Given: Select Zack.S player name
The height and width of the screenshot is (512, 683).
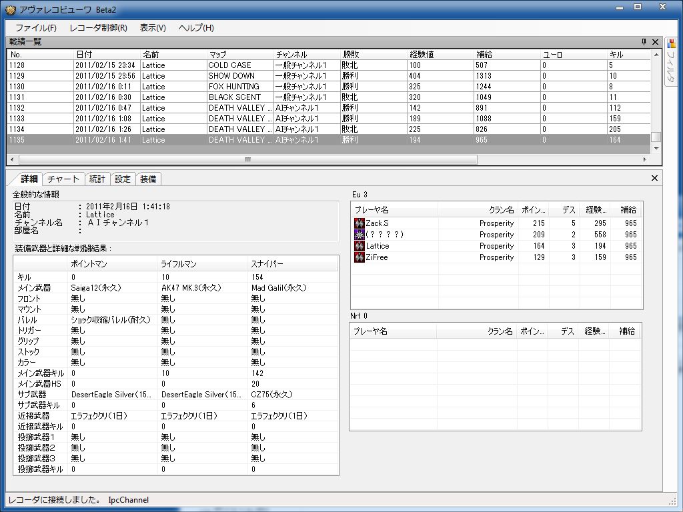Looking at the screenshot, I should click(378, 223).
